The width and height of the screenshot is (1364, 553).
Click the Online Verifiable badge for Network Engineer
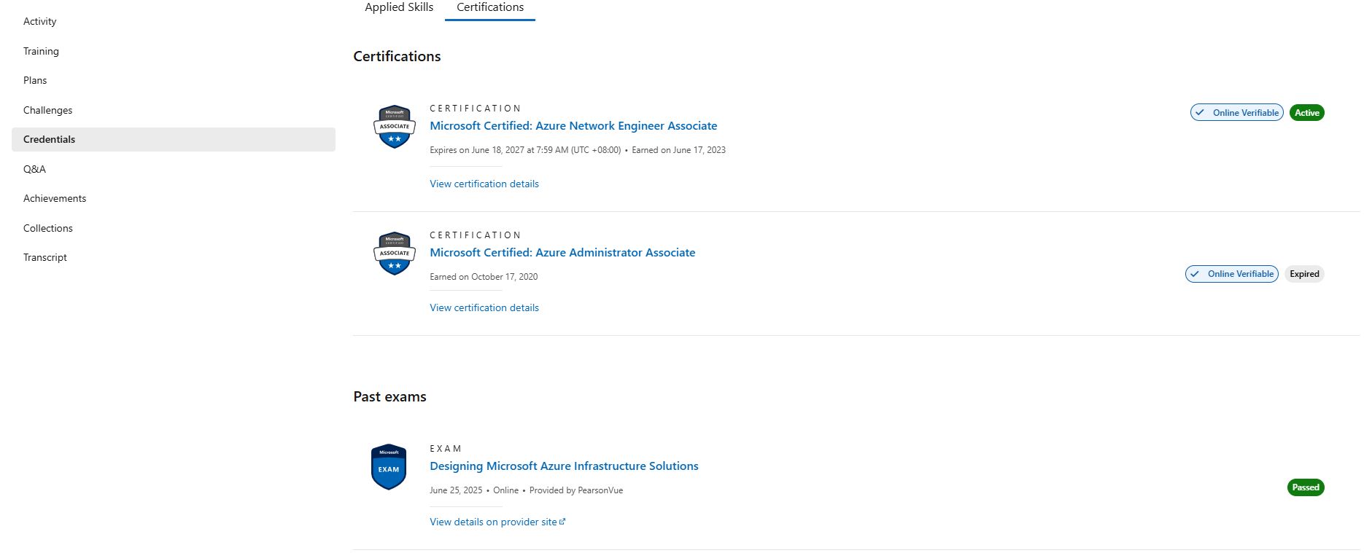coord(1237,113)
